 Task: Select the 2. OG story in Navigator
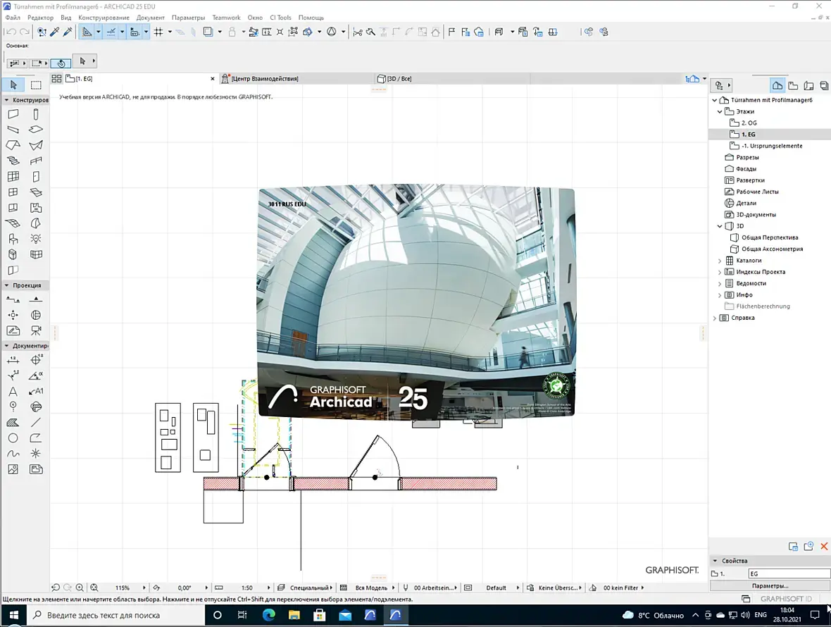tap(749, 123)
